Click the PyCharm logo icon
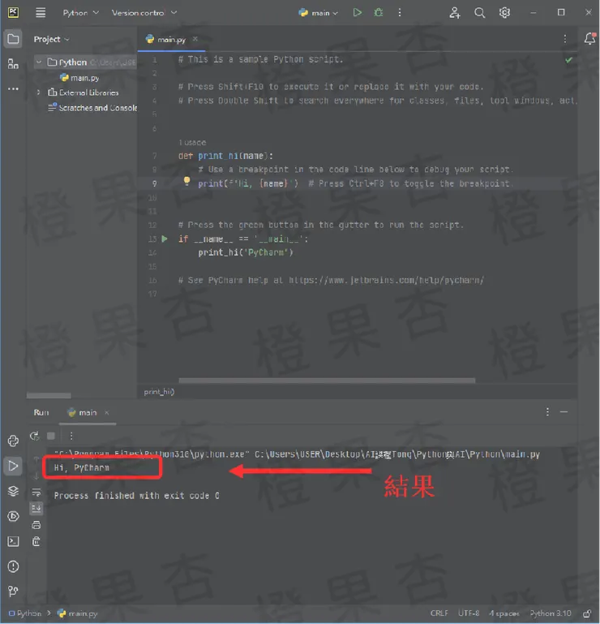600x624 pixels. pyautogui.click(x=13, y=12)
